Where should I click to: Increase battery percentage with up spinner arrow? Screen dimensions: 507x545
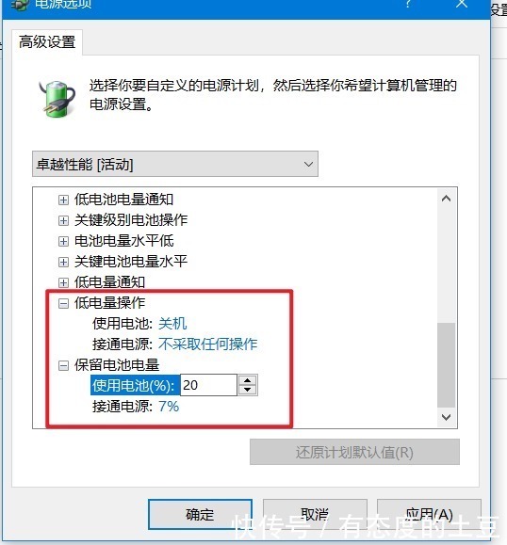(248, 380)
